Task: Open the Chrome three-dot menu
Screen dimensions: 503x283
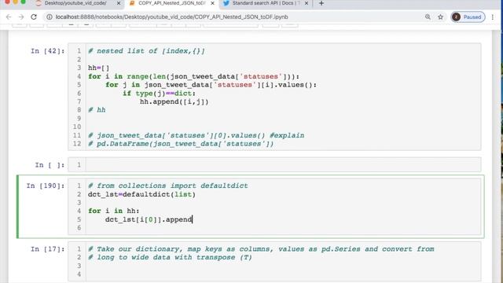Action: [x=493, y=17]
